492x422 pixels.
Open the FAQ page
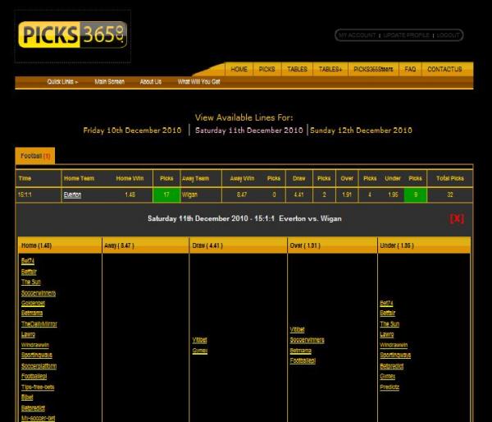click(x=410, y=70)
